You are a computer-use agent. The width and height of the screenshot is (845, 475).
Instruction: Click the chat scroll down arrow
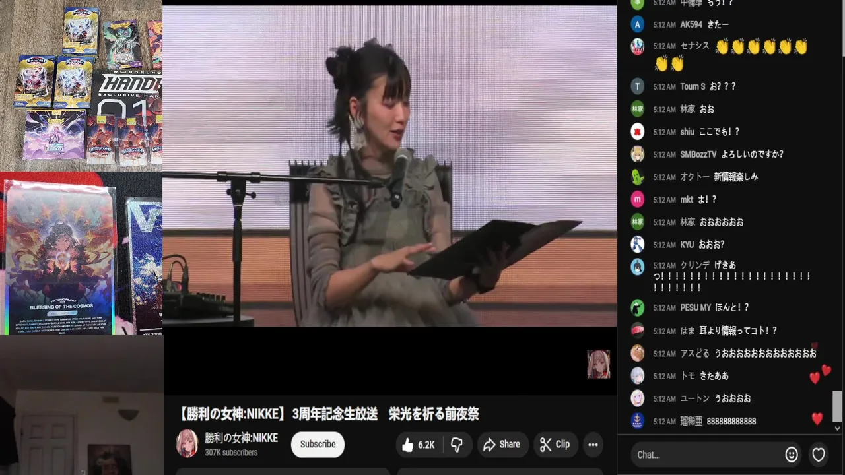click(837, 428)
